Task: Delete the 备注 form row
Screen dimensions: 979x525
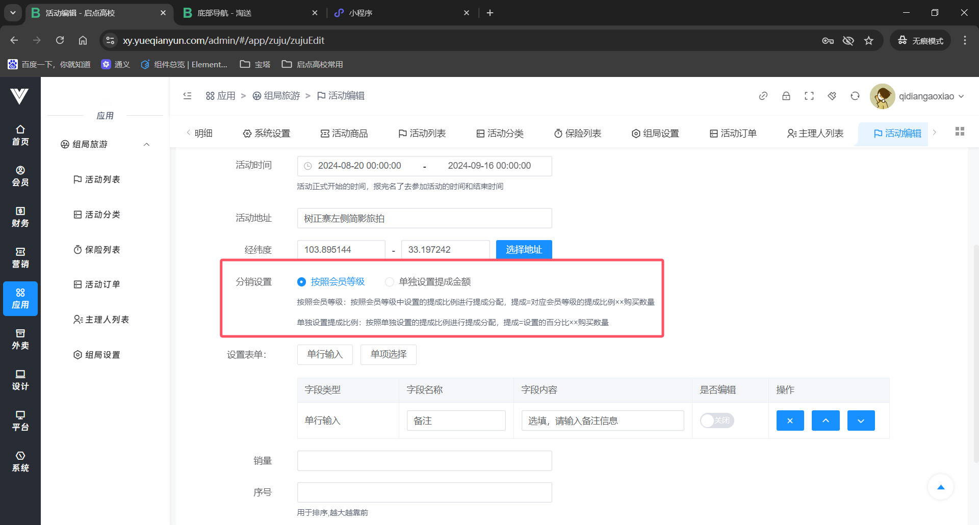Action: pos(790,421)
